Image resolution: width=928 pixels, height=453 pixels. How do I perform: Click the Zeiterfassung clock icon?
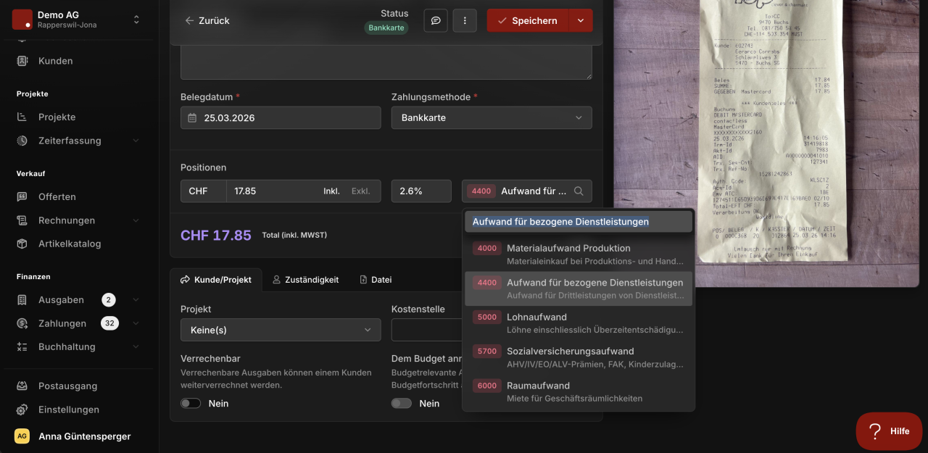pyautogui.click(x=22, y=141)
